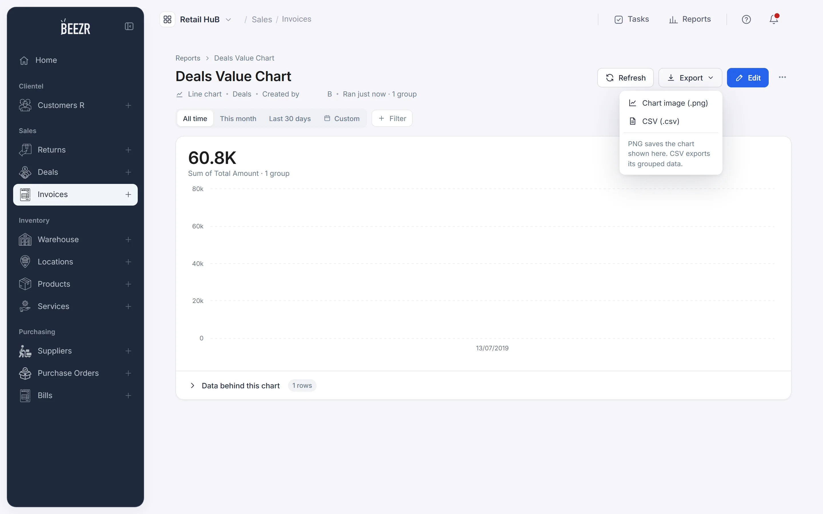Screen dimensions: 823x514
Task: Add a new Bill with its plus icon
Action: [x=128, y=395]
